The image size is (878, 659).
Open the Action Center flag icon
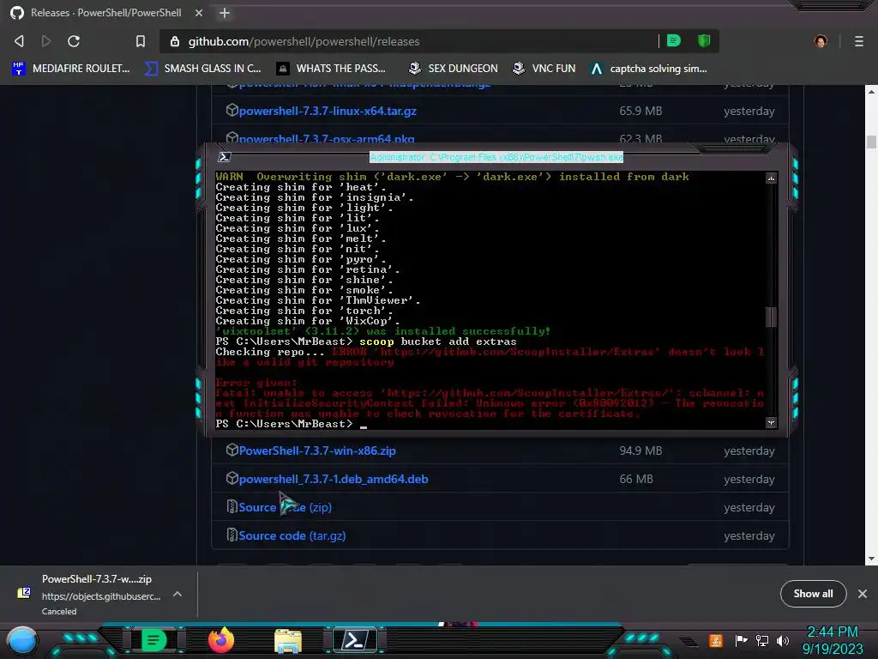pos(741,640)
